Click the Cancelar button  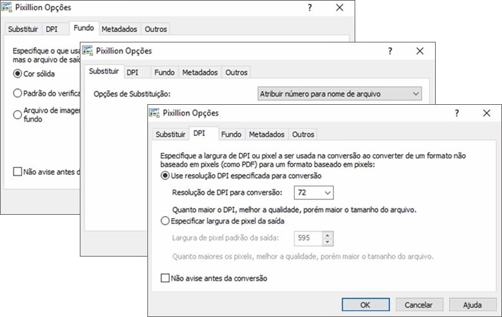[x=418, y=305]
